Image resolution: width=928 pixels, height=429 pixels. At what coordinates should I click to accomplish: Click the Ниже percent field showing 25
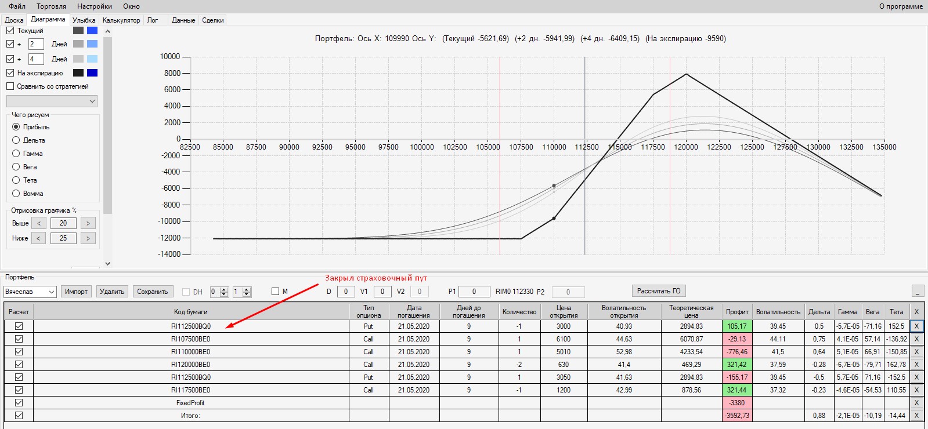click(63, 238)
